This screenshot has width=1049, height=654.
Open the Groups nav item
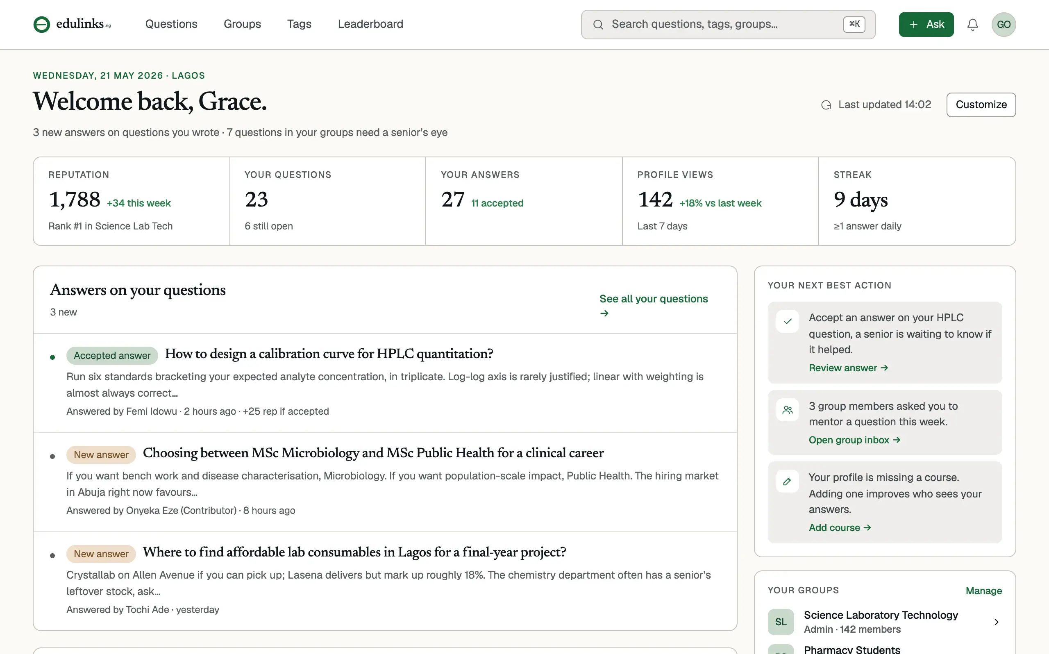pyautogui.click(x=242, y=24)
